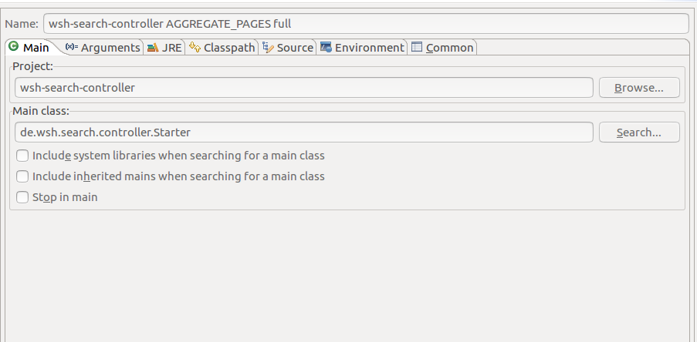
Task: Click the Environment tab icon
Action: click(x=326, y=47)
